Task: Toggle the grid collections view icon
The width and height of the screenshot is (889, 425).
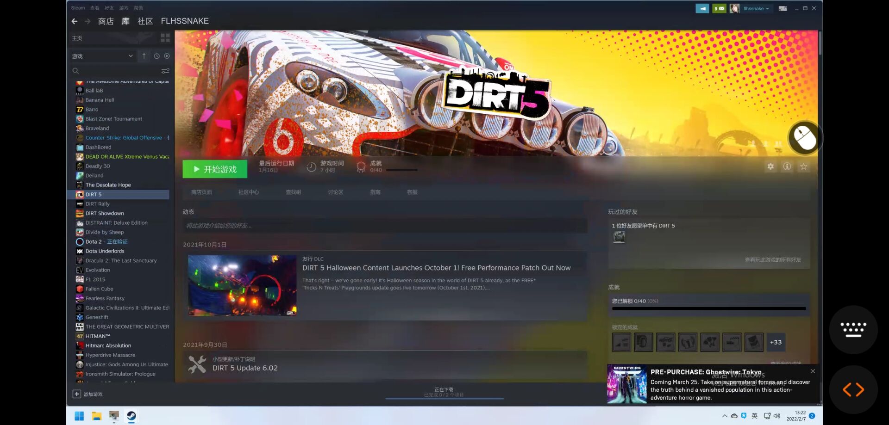Action: (x=165, y=38)
